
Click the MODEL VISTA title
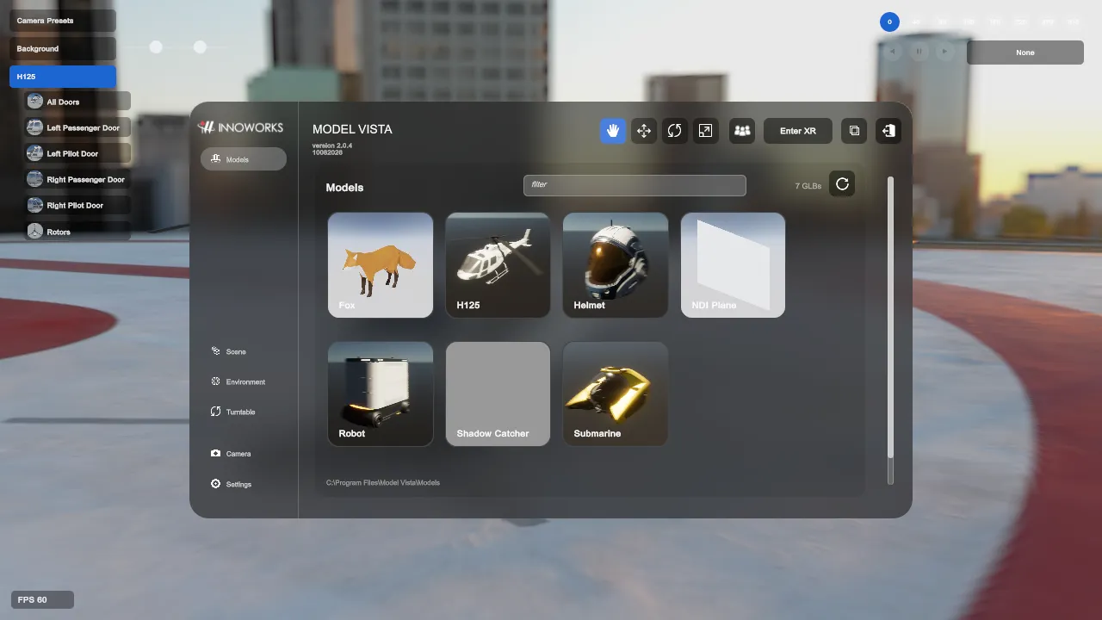click(x=352, y=129)
